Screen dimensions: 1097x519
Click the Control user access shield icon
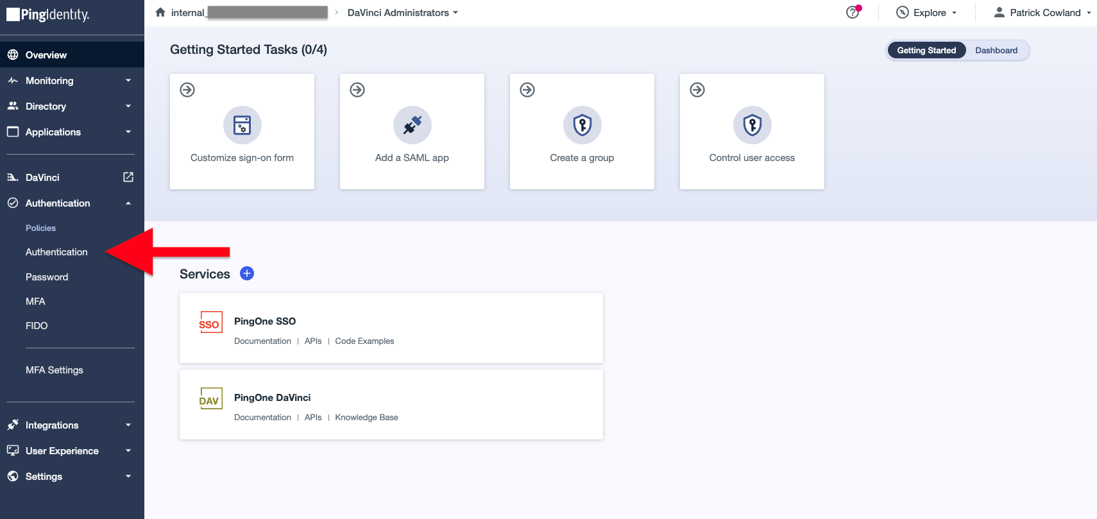(x=753, y=125)
